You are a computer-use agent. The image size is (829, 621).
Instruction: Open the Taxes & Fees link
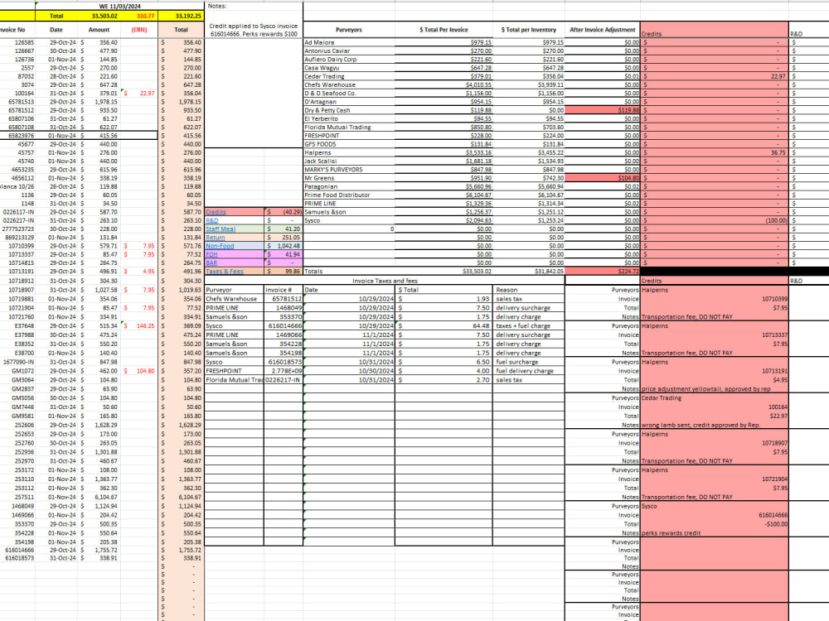(x=225, y=271)
